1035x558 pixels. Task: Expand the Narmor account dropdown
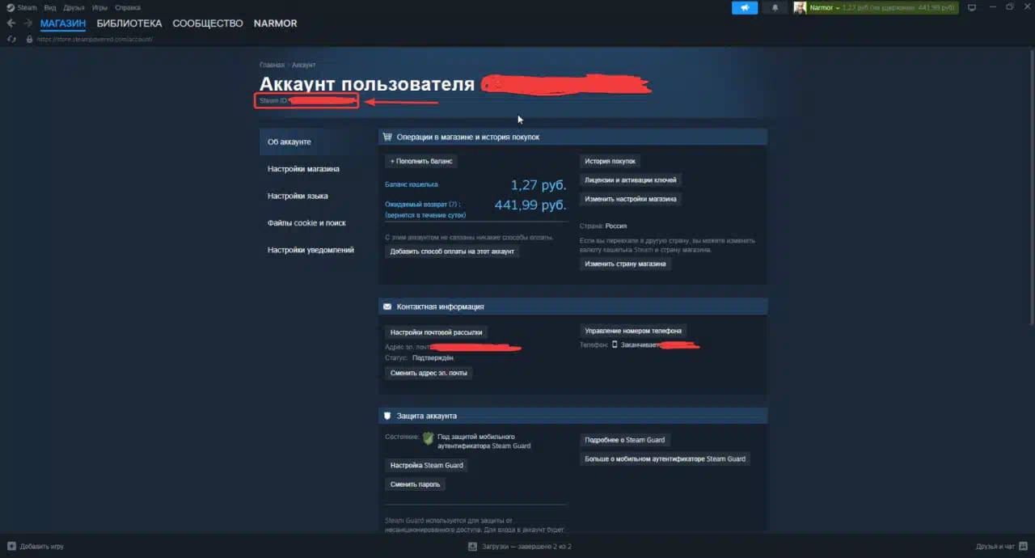[837, 8]
